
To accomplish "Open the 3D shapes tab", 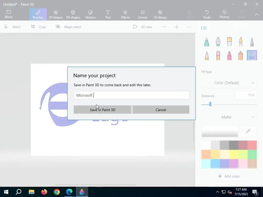I will (x=73, y=14).
